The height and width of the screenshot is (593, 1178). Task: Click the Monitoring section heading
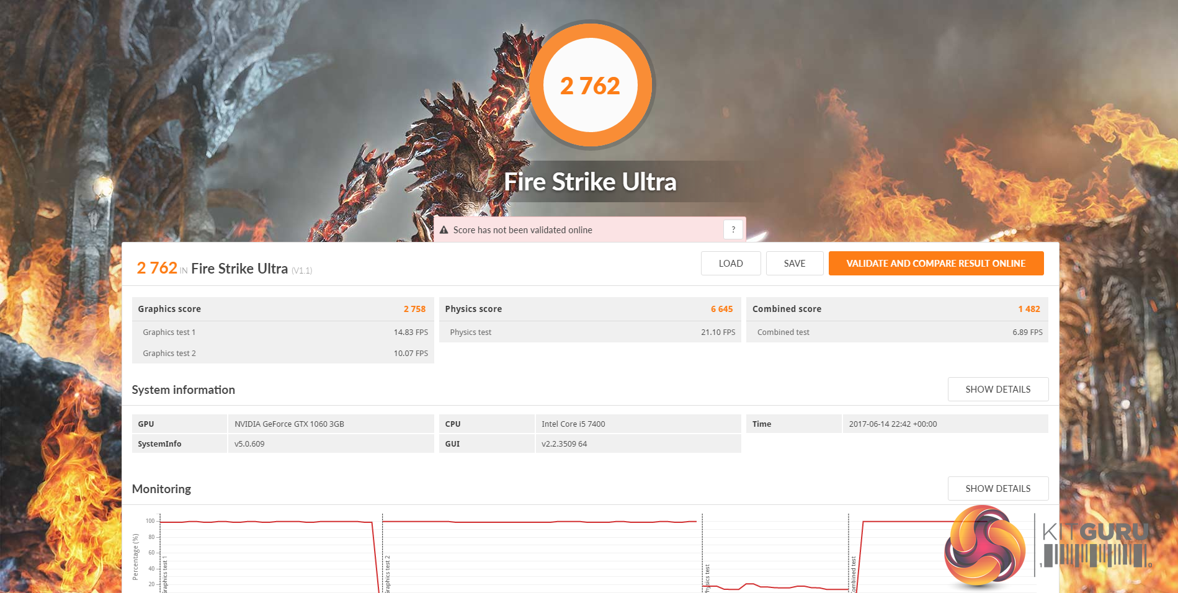[161, 489]
